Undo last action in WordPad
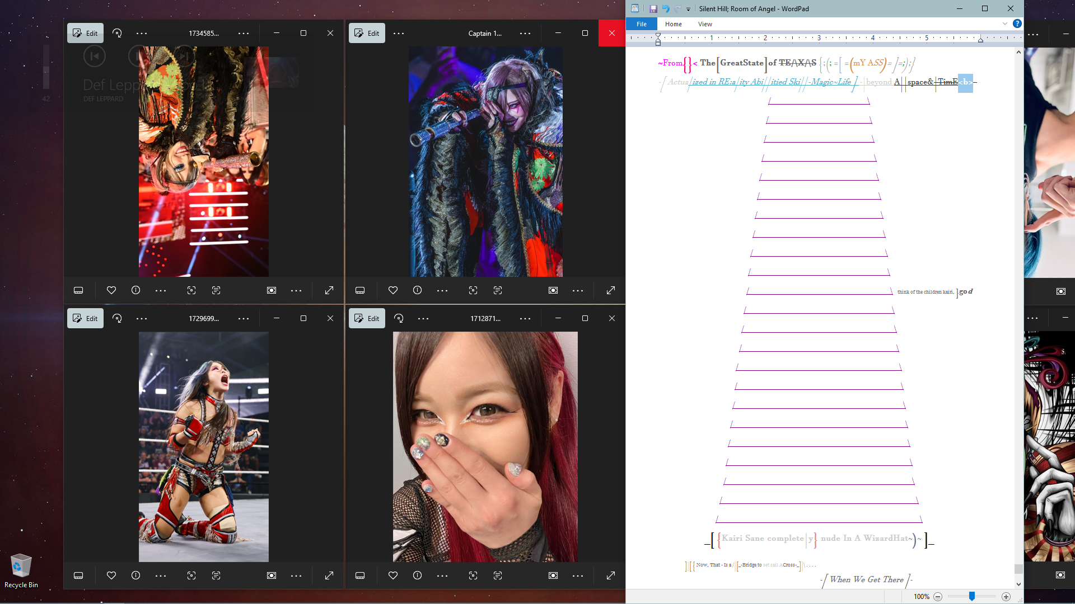Image resolution: width=1075 pixels, height=604 pixels. (666, 9)
